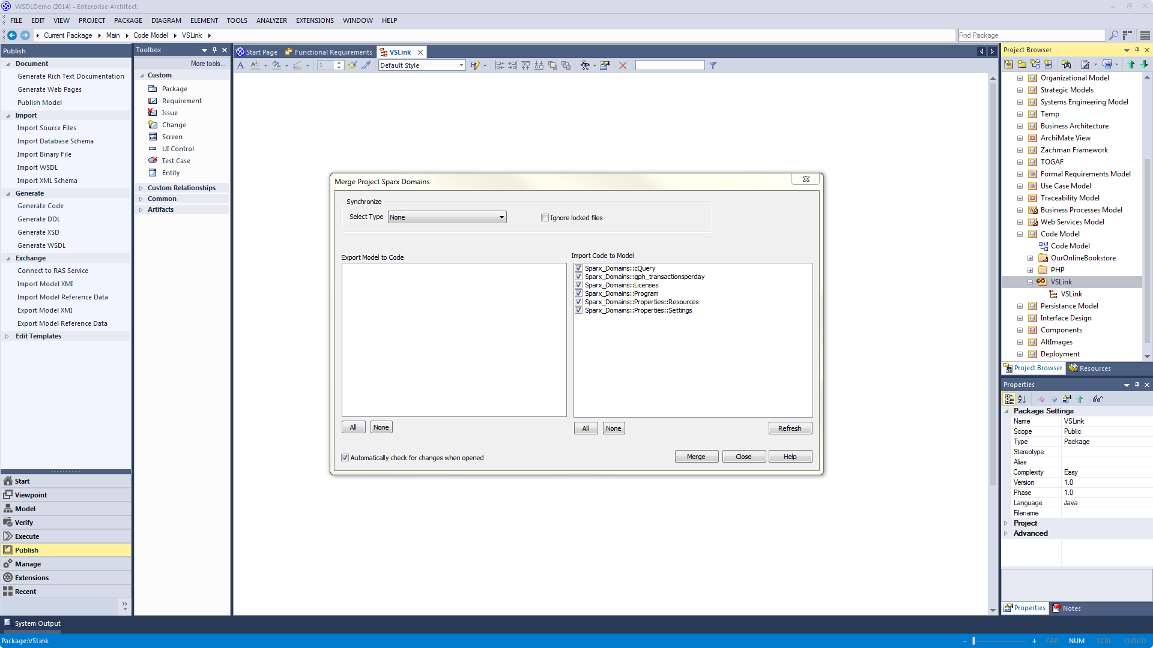Image resolution: width=1153 pixels, height=648 pixels.
Task: Uncheck Sparx_Domains::Properties::Settings checkbox
Action: (579, 310)
